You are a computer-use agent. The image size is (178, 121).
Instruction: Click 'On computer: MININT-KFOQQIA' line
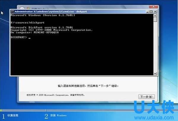pyautogui.click(x=35, y=32)
